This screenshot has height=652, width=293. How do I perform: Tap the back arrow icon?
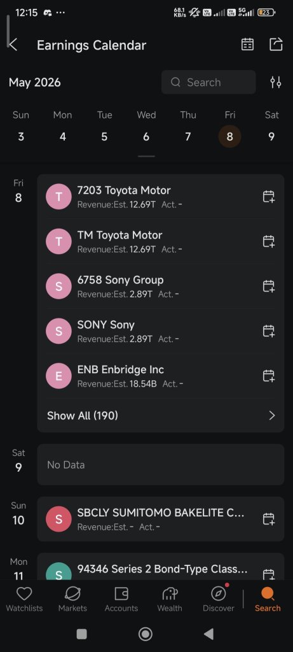13,45
